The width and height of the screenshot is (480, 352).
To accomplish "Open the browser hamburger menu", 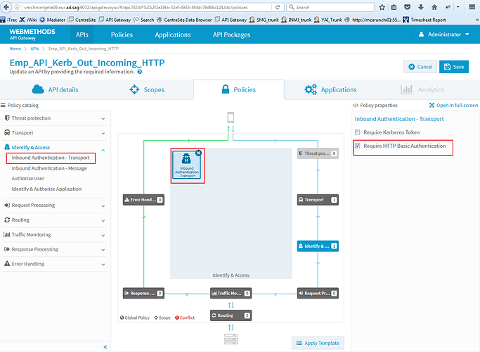I will click(x=472, y=7).
